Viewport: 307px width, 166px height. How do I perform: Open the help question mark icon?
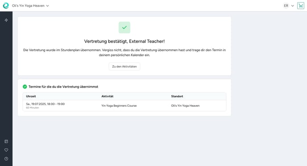6,159
